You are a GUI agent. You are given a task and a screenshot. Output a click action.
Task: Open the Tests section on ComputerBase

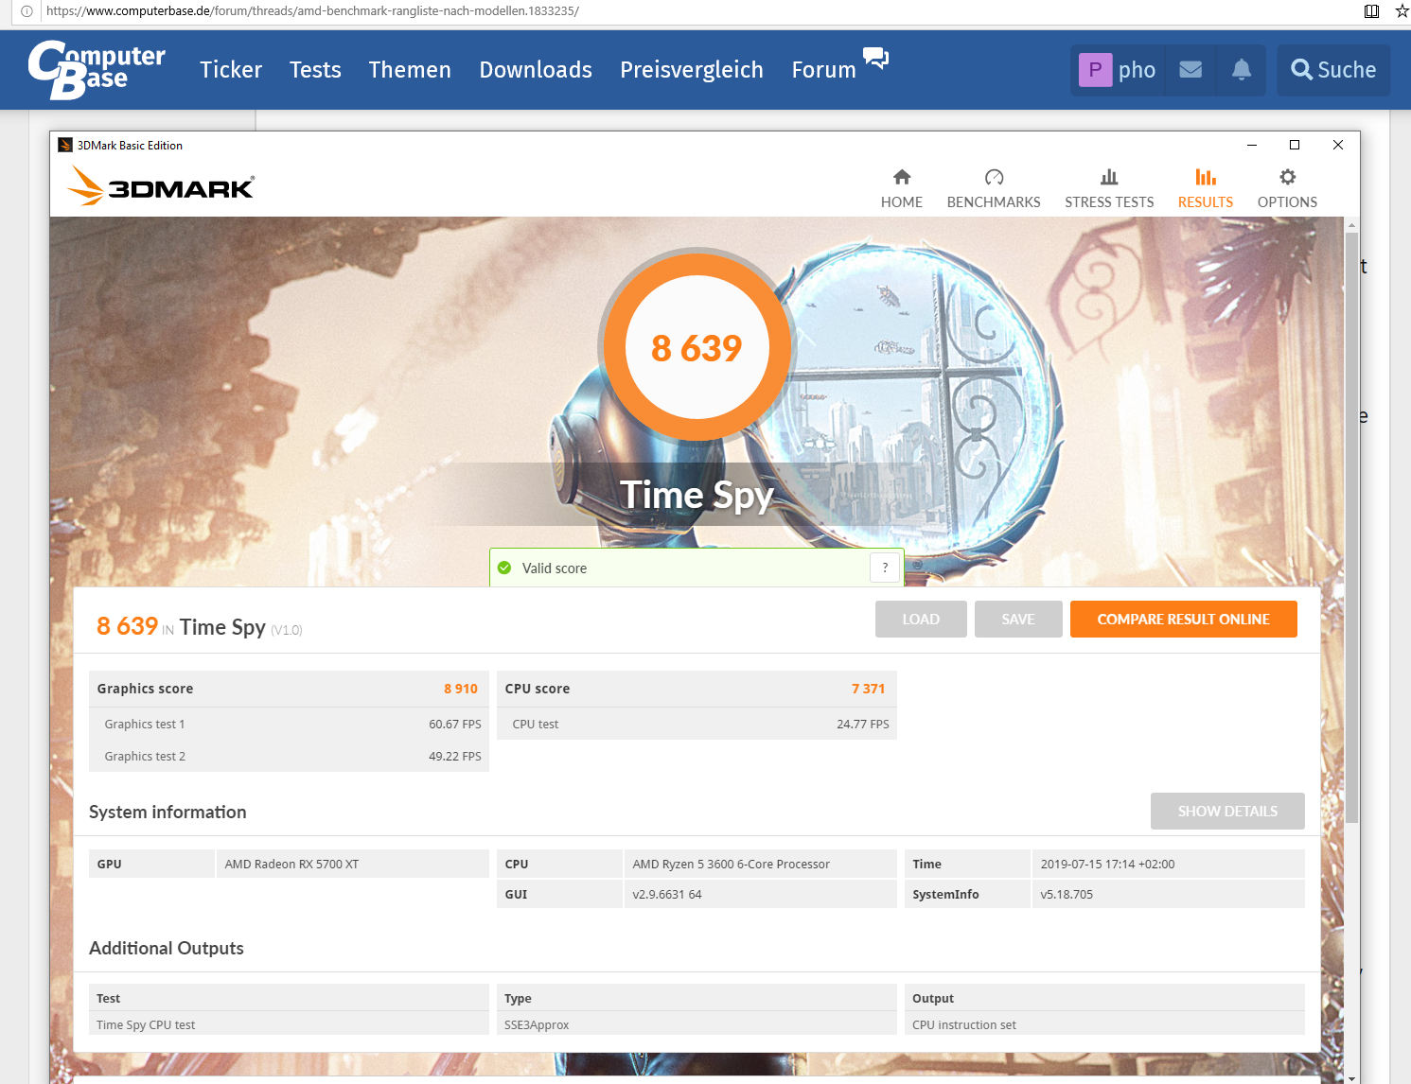click(x=315, y=70)
